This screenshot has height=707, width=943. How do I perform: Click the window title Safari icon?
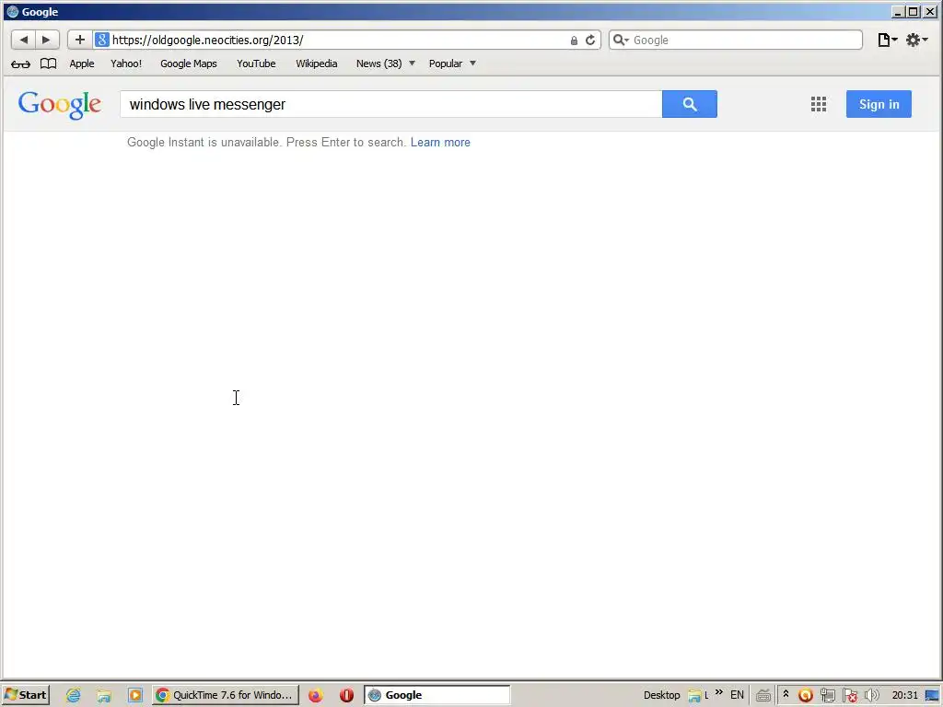pos(12,11)
